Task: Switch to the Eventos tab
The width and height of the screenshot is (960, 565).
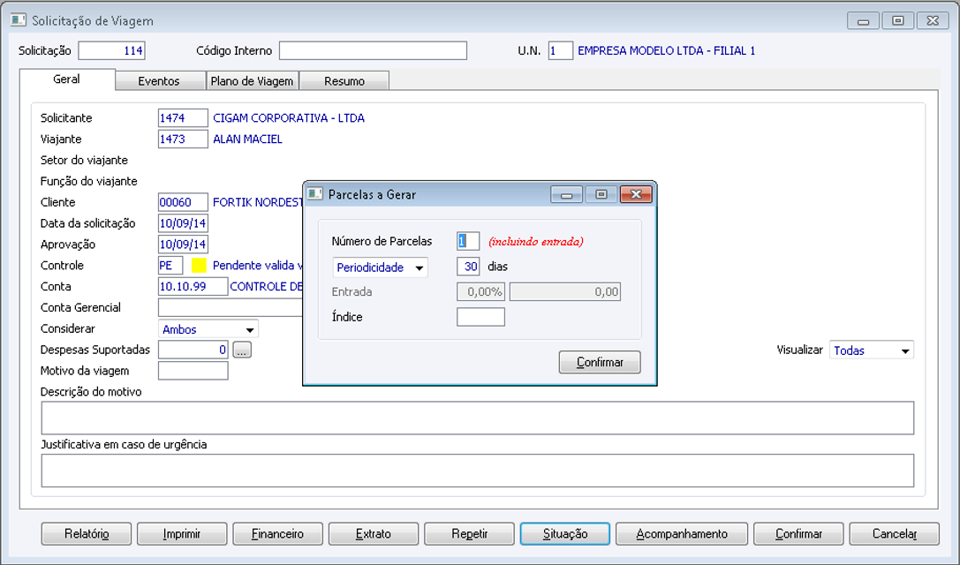Action: click(x=159, y=81)
